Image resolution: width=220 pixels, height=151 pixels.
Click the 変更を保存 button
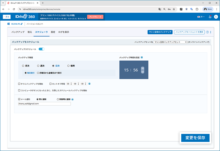(195, 138)
